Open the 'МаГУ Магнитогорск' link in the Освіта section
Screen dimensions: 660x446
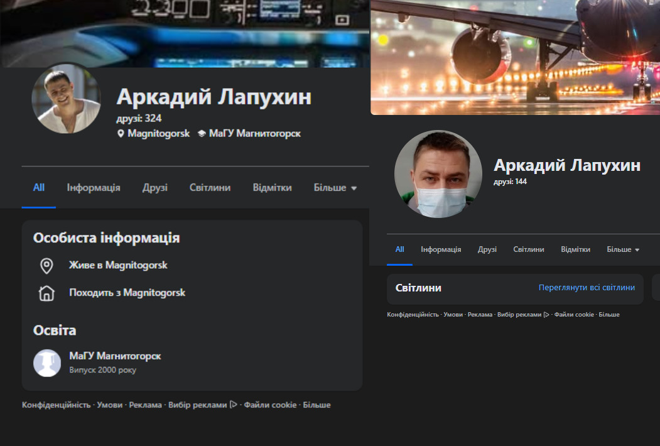(115, 356)
